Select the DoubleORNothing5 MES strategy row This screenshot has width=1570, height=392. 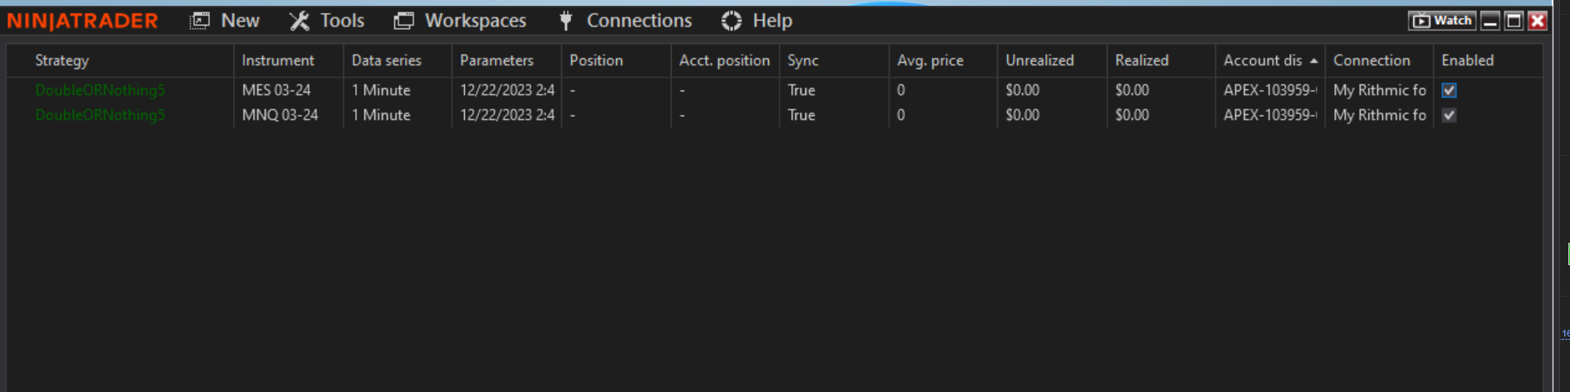100,90
